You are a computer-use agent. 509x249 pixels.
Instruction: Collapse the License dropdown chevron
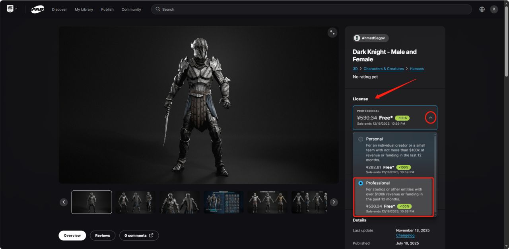pyautogui.click(x=431, y=118)
